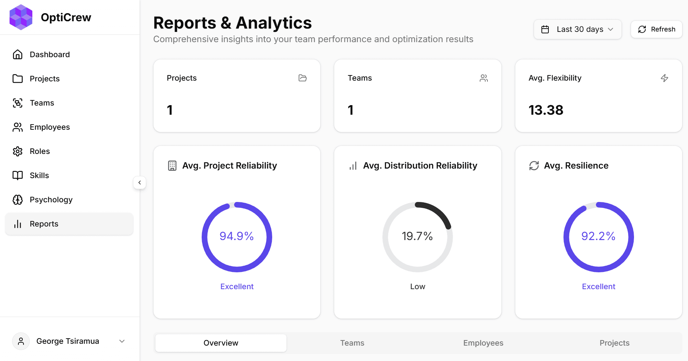Open the Employees tab

point(483,343)
